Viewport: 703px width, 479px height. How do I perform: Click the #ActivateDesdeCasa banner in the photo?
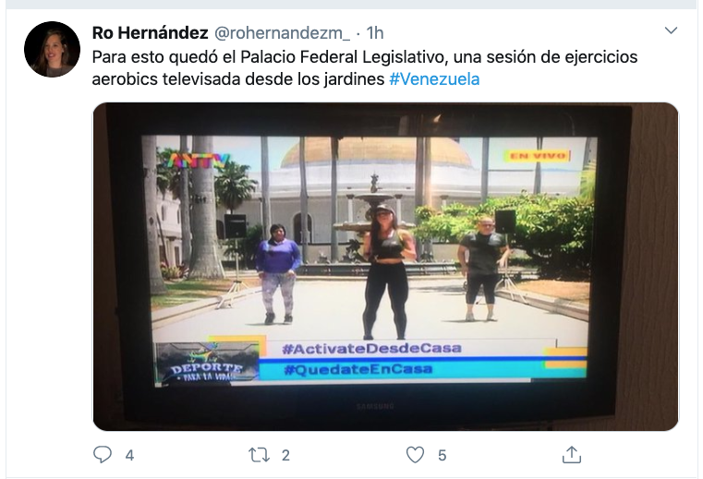tap(371, 348)
